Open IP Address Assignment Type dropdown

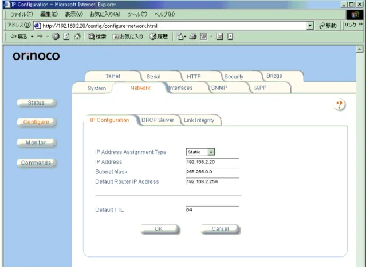(200, 152)
